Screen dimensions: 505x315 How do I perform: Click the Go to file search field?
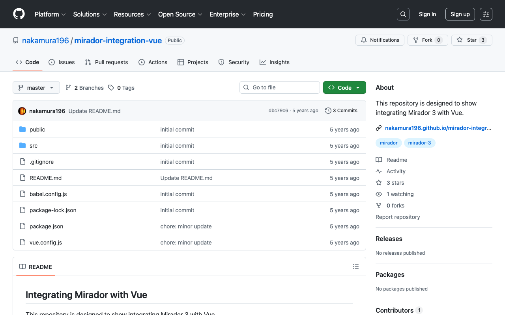(x=279, y=87)
